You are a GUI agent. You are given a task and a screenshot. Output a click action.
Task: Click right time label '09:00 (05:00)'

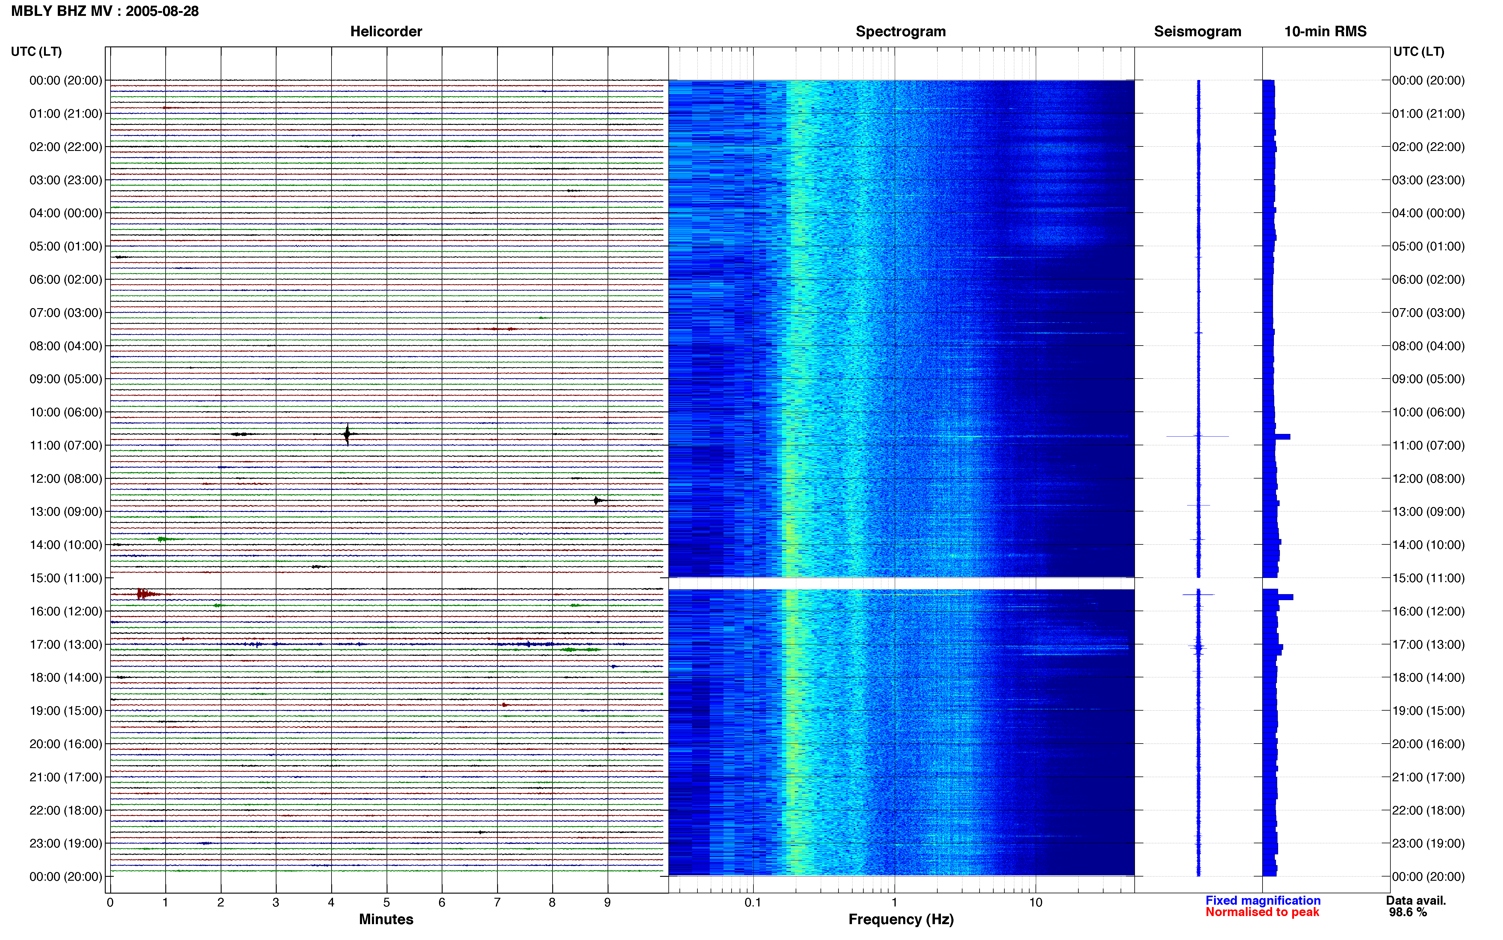[x=1428, y=379]
